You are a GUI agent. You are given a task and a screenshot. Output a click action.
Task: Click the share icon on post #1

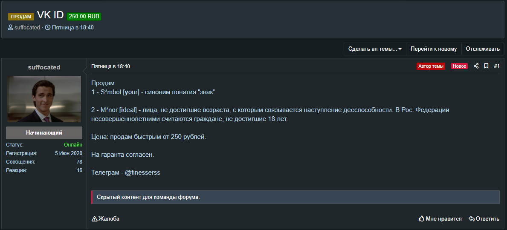click(476, 66)
